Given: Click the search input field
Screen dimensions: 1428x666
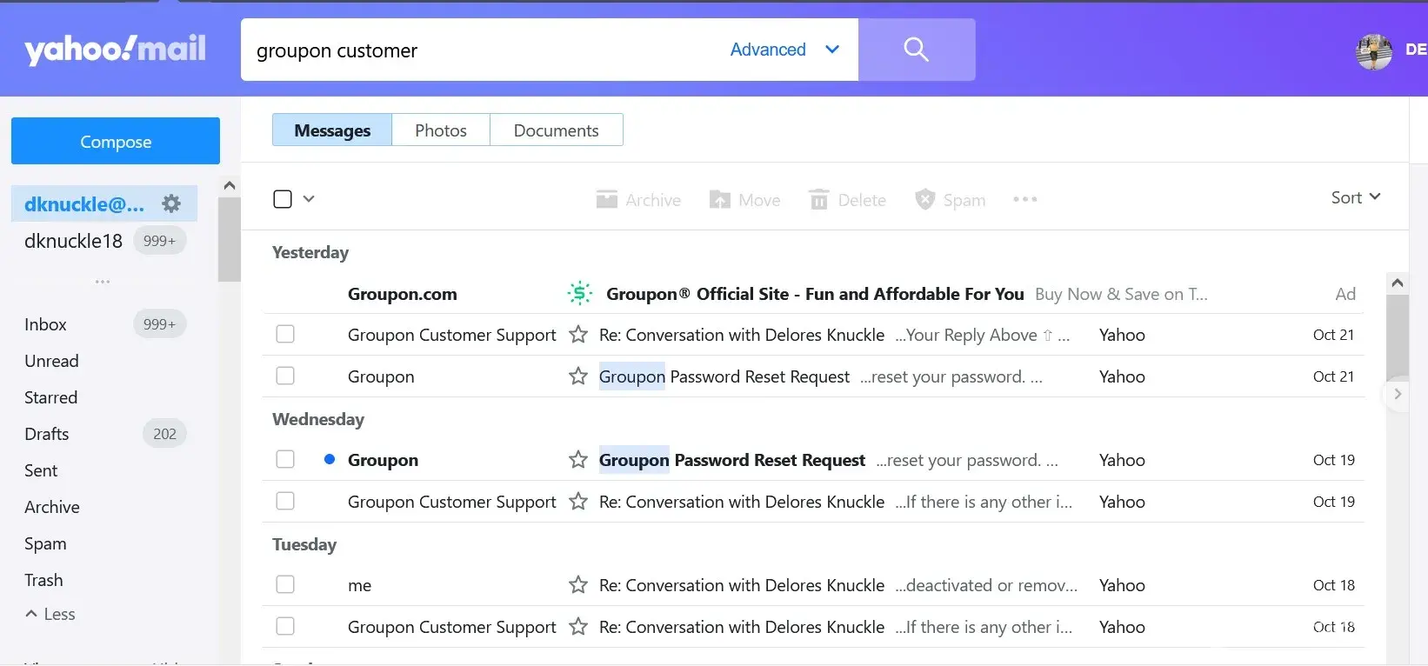Looking at the screenshot, I should click(478, 50).
